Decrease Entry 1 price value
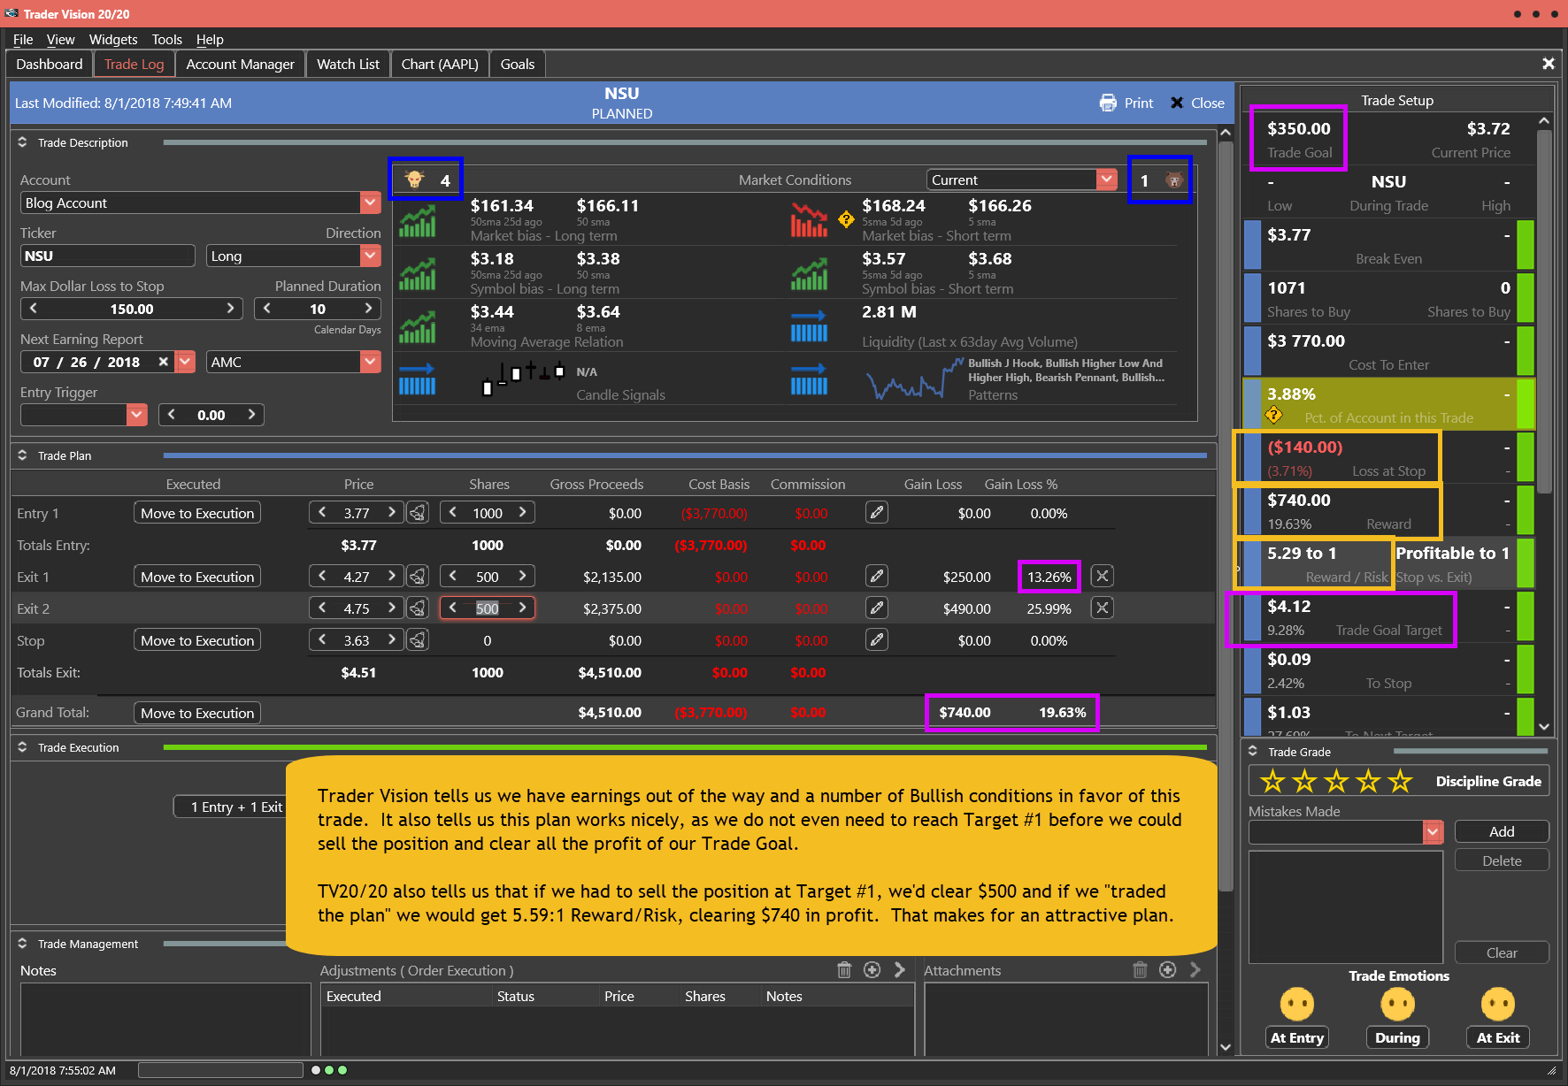The height and width of the screenshot is (1086, 1568). [x=322, y=513]
